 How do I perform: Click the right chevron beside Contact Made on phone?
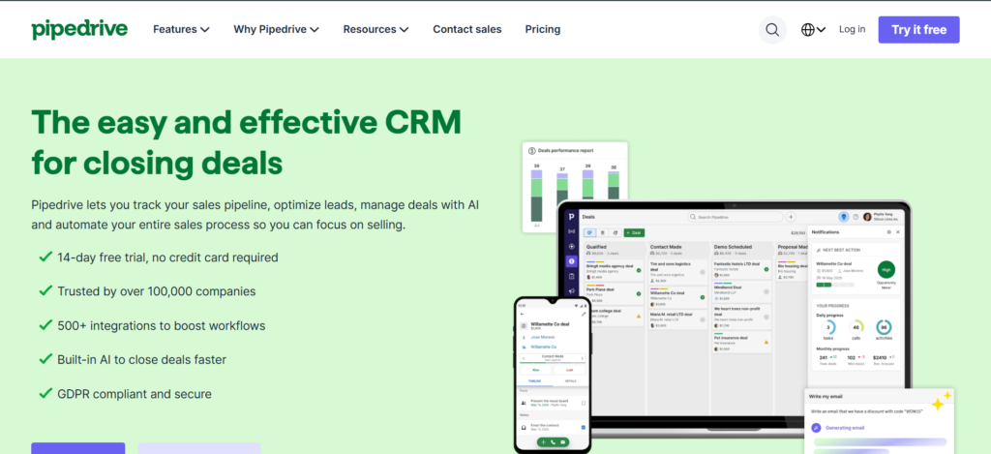[582, 358]
